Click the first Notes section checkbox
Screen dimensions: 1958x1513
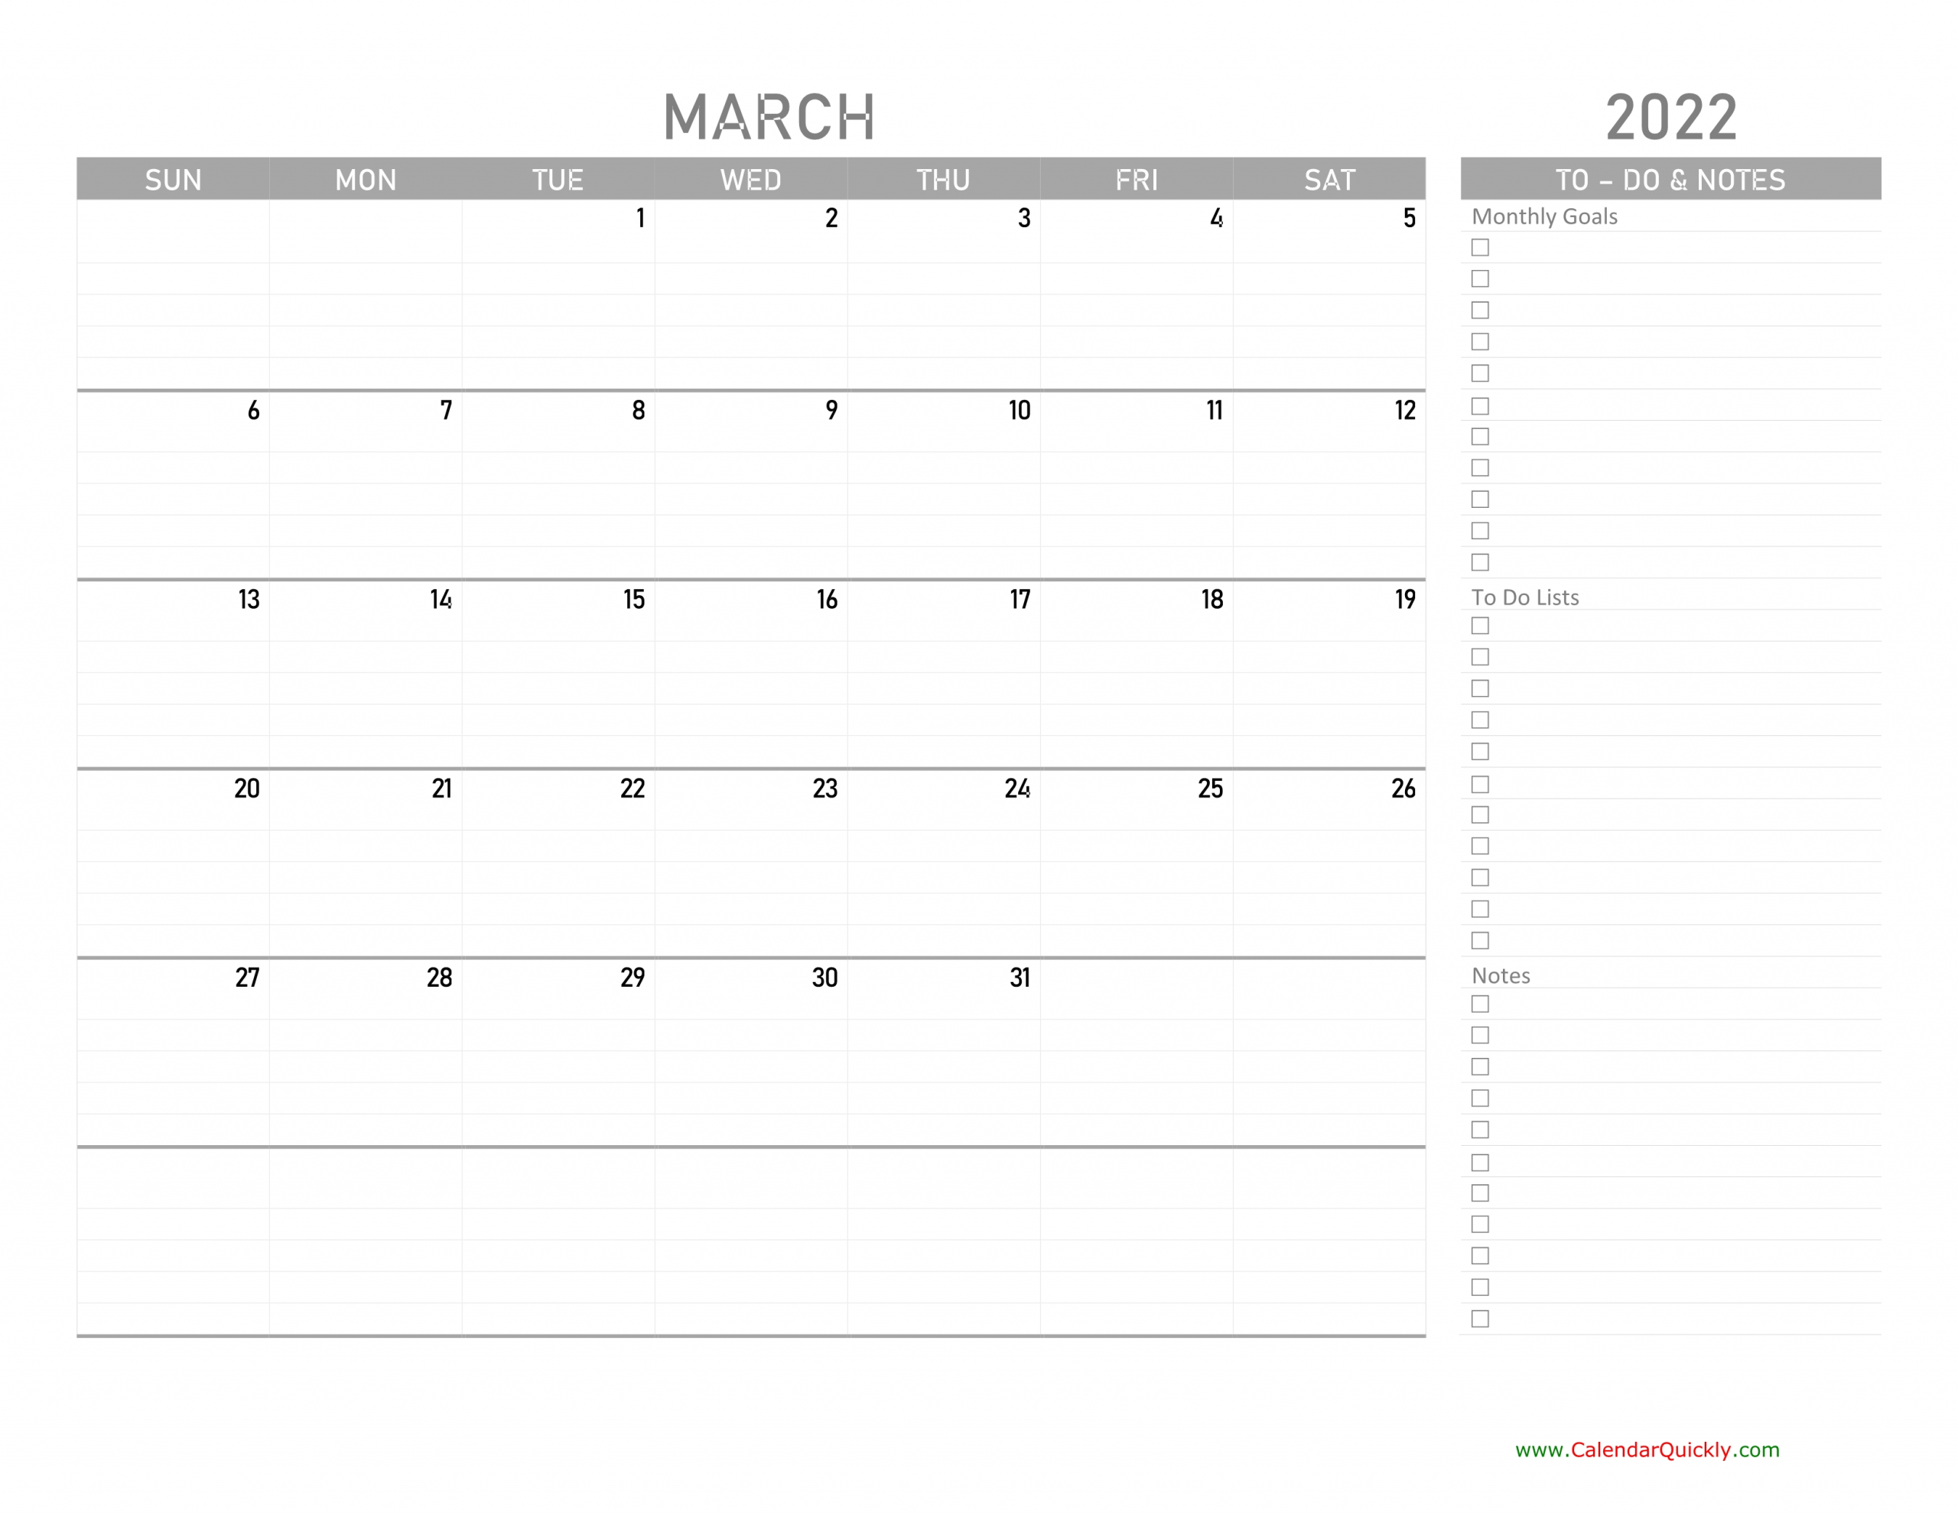[x=1480, y=1003]
